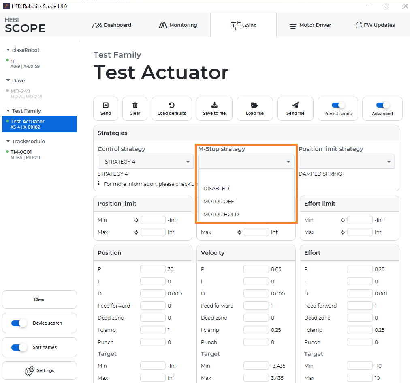Select MOTOR HOLD from M-Stop list

(x=221, y=214)
